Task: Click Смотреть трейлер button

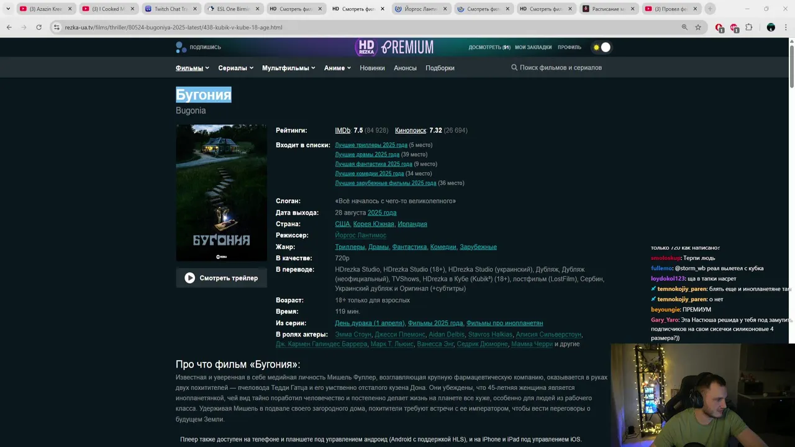Action: click(x=221, y=278)
